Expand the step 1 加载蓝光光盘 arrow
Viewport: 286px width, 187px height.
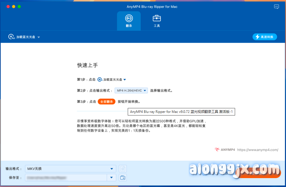point(125,80)
